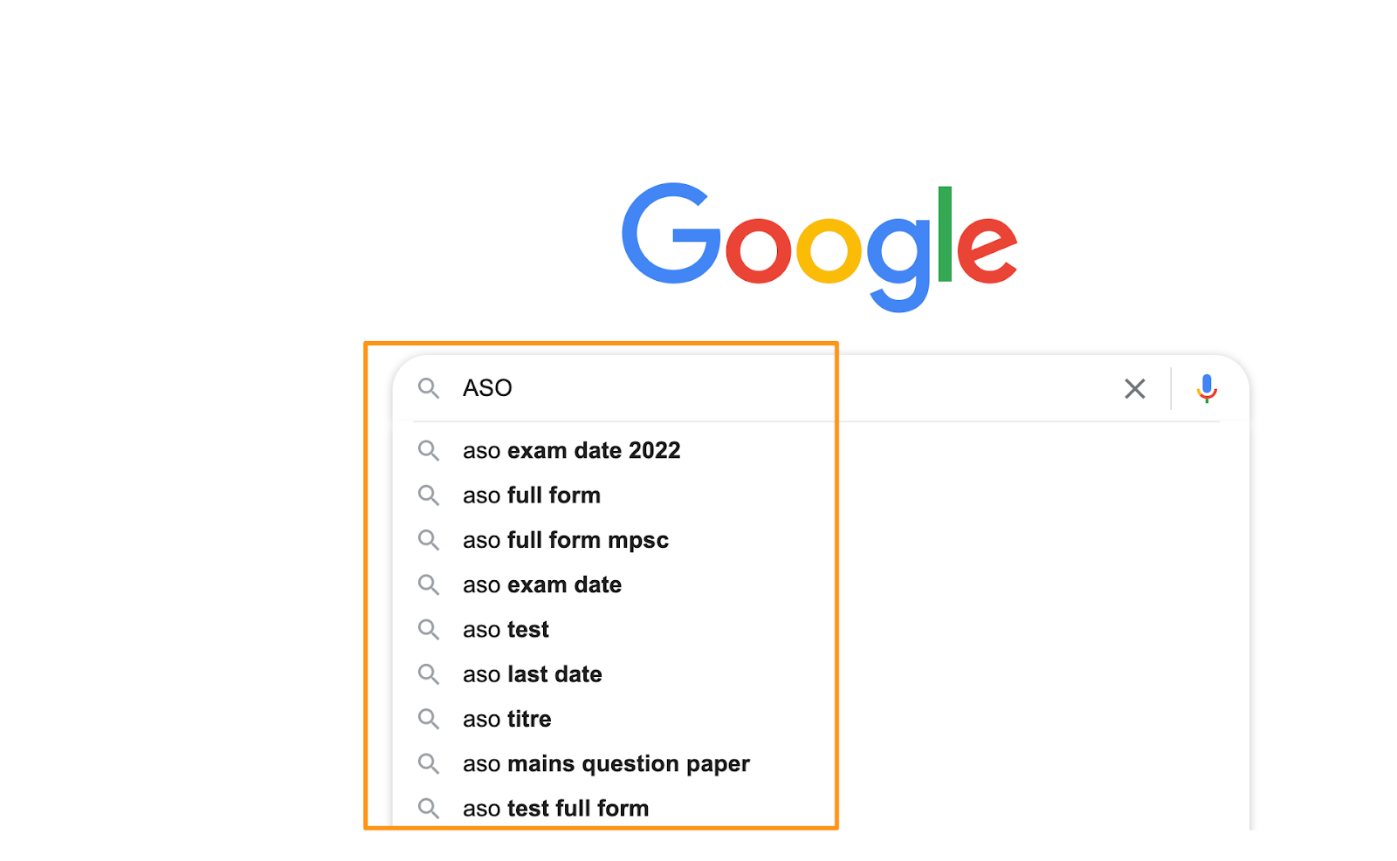Image resolution: width=1397 pixels, height=861 pixels.
Task: Click magnifier icon next to aso test full form
Action: (x=428, y=809)
